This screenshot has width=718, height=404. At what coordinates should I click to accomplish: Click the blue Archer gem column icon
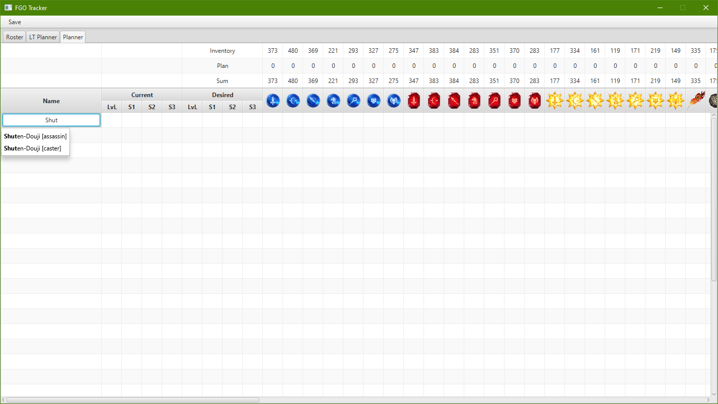[x=293, y=101]
